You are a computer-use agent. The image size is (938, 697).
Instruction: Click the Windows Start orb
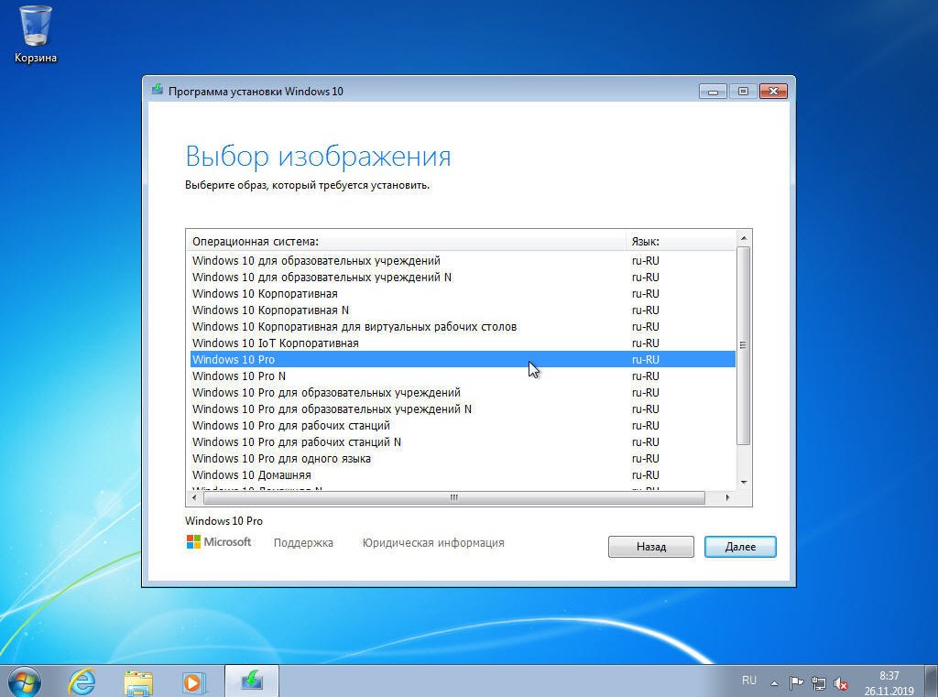[x=25, y=682]
